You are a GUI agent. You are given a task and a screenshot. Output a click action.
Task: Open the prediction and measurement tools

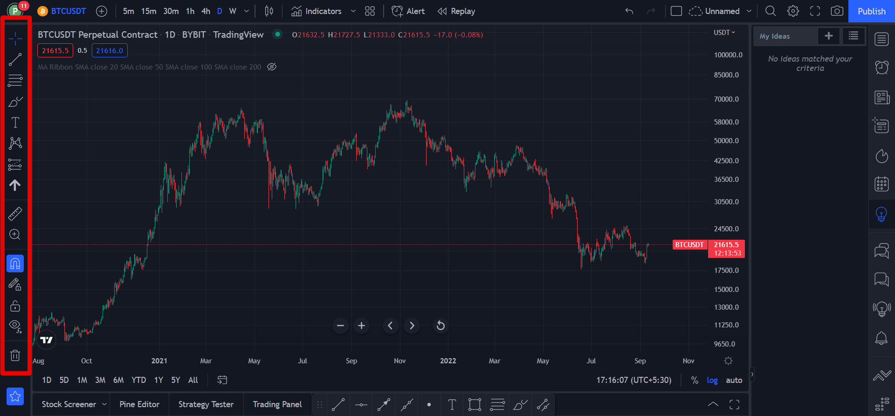15,165
